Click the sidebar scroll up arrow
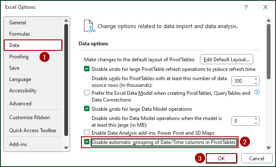Screen dimensions: 276x167 click(x=66, y=21)
